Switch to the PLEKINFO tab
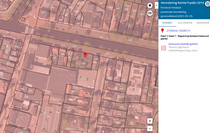This screenshot has width=210, height=133. coord(167,23)
